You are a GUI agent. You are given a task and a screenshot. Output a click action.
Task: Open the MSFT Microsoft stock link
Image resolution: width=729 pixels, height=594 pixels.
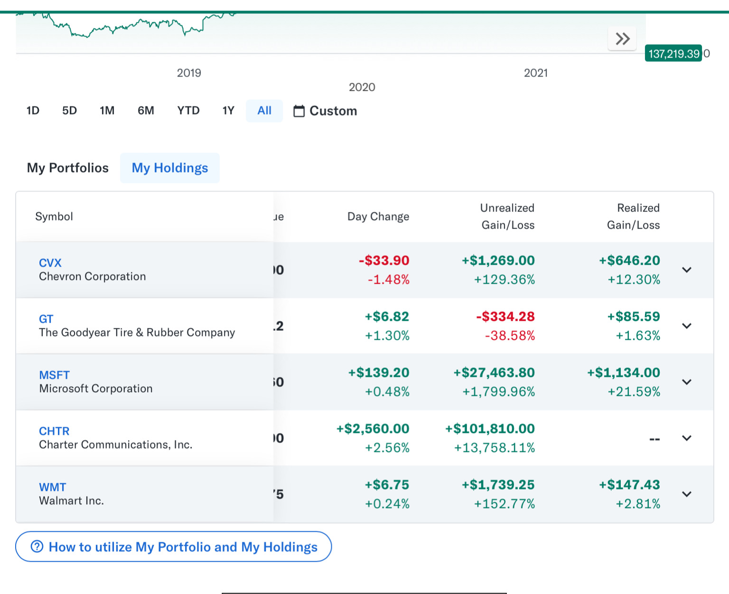(54, 375)
